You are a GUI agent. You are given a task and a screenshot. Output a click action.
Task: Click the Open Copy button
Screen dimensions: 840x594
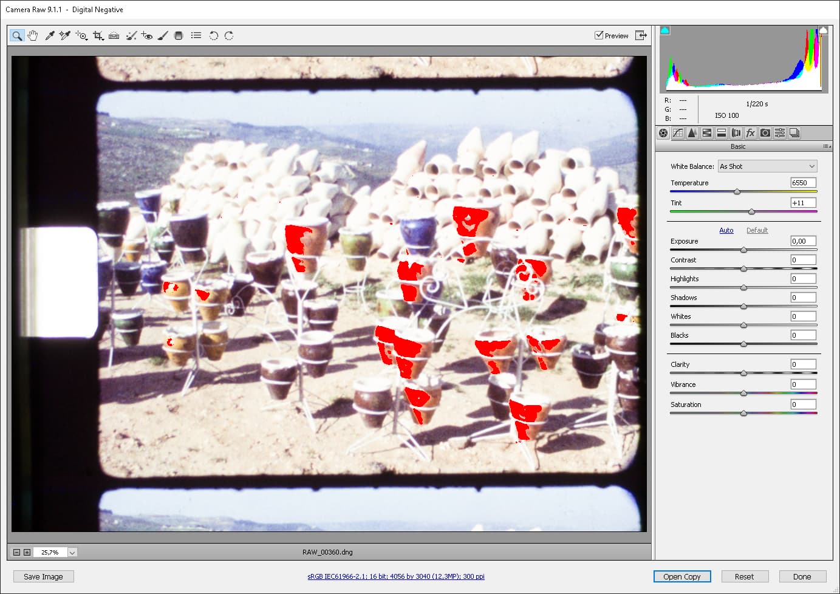pyautogui.click(x=682, y=576)
